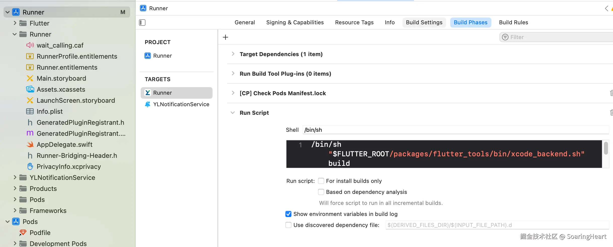Click the Assets.xcassets catalog icon

[x=30, y=89]
